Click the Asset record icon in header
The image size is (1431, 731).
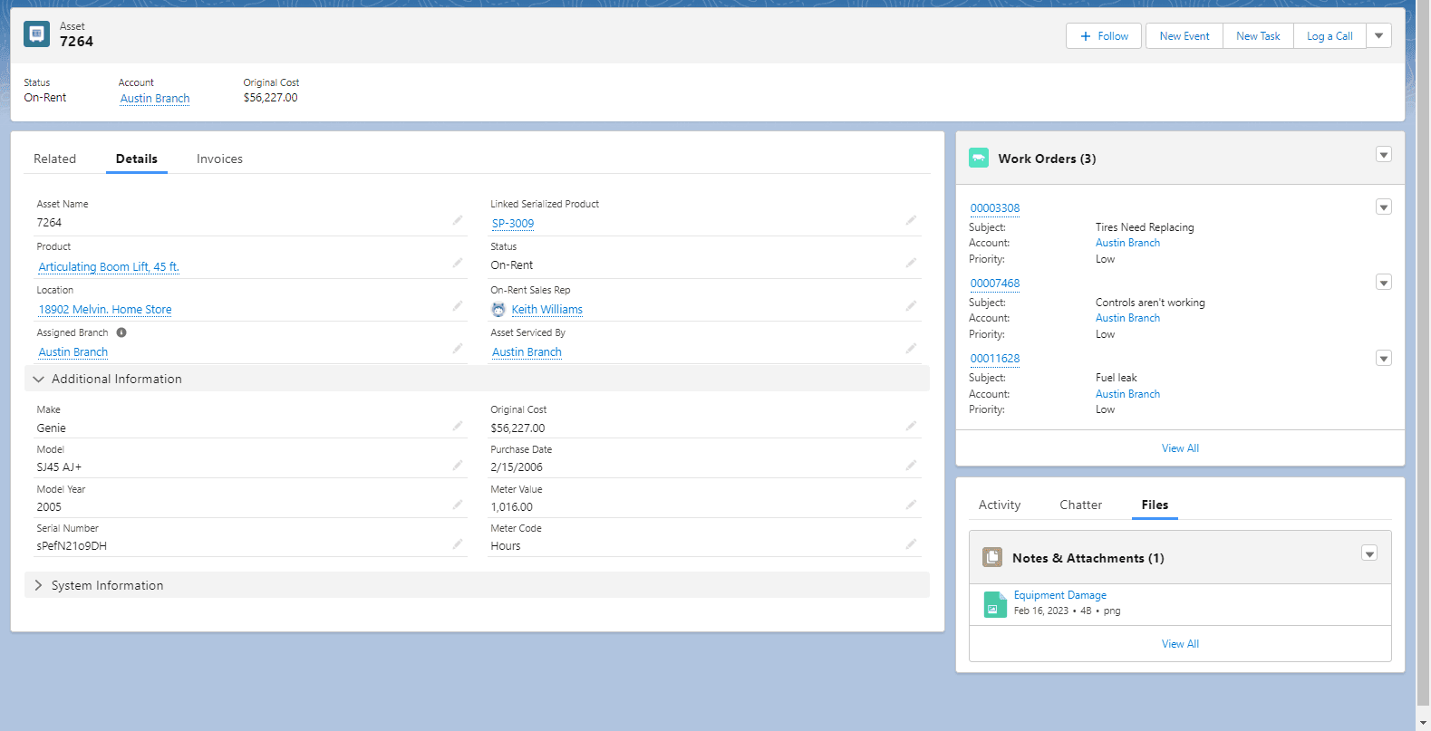click(37, 34)
